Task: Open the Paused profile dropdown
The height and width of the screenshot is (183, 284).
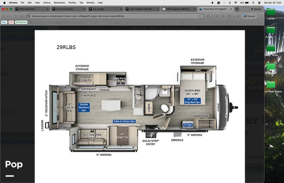Action: point(249,16)
